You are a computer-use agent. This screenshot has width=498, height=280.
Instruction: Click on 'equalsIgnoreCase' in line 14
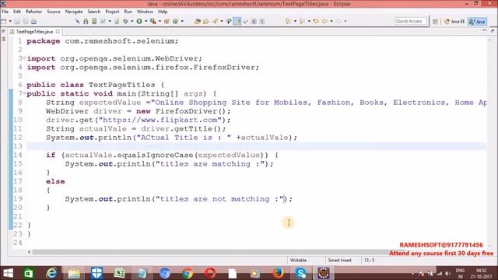155,155
